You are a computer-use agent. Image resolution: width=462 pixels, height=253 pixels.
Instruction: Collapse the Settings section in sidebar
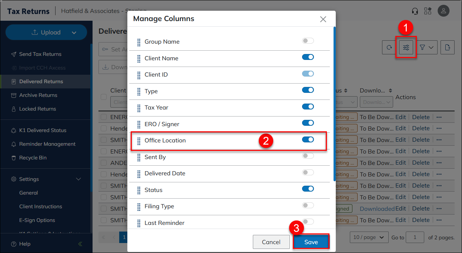pyautogui.click(x=78, y=179)
